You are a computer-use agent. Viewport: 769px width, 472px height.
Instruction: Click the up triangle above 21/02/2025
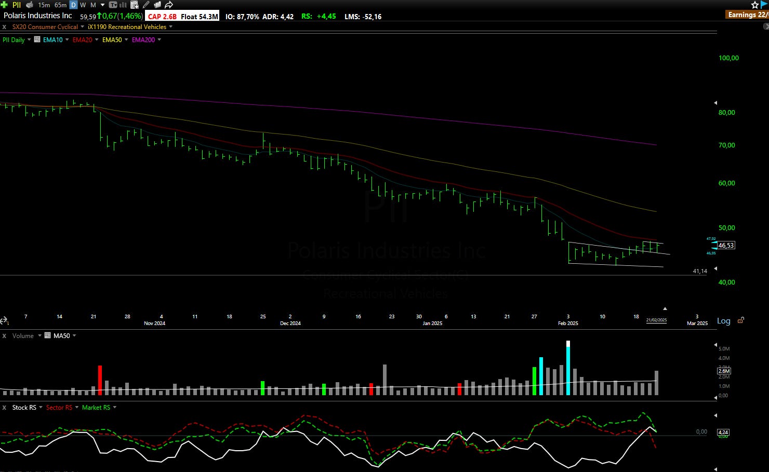pos(665,308)
